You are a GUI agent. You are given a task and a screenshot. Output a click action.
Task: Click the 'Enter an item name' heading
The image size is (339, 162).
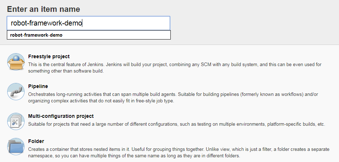[x=43, y=9]
